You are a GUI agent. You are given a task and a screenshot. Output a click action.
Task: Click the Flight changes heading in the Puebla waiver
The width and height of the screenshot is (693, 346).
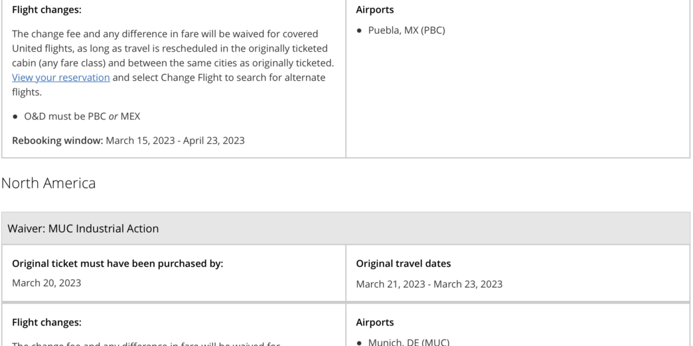[x=46, y=10]
